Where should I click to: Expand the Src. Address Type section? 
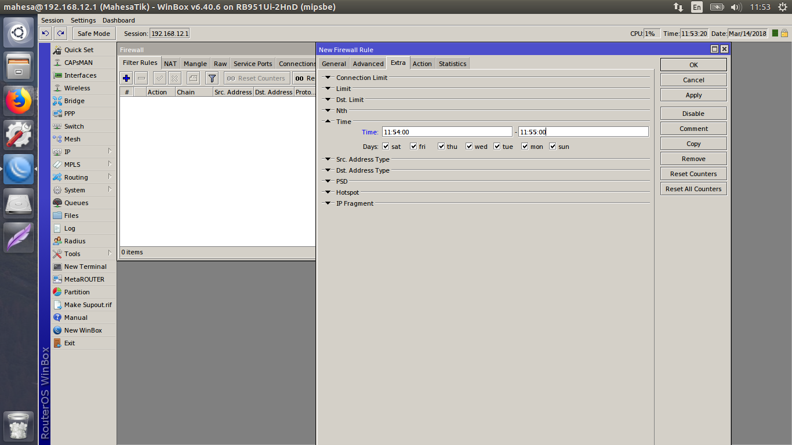(328, 159)
